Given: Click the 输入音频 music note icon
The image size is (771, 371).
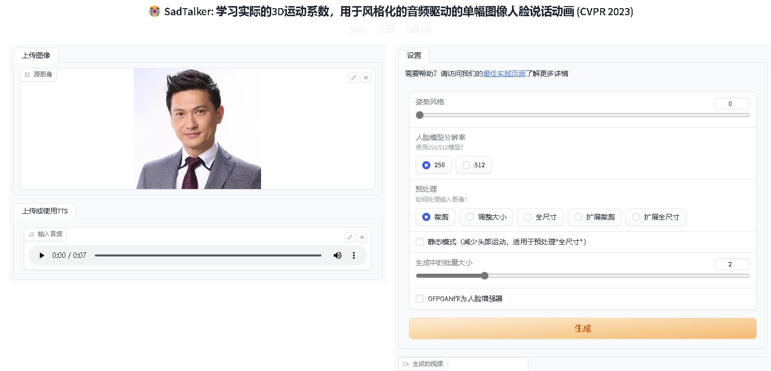Looking at the screenshot, I should click(x=31, y=234).
